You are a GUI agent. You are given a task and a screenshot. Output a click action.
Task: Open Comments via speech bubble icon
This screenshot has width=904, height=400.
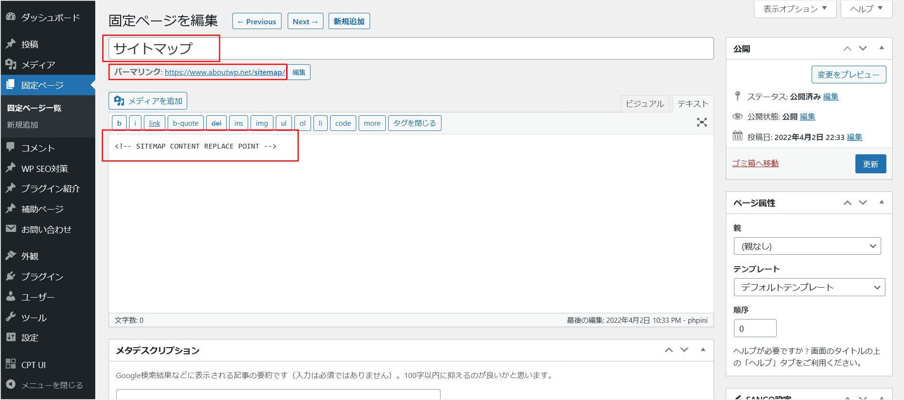coord(11,148)
